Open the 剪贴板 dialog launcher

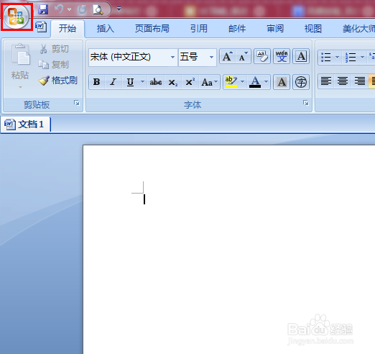coord(77,103)
